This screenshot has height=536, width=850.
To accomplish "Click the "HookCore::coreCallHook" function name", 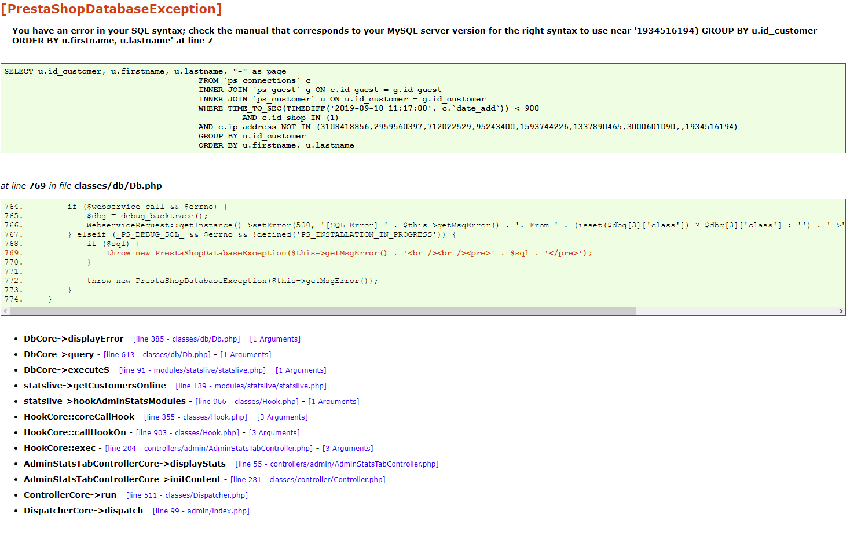I will coord(79,417).
